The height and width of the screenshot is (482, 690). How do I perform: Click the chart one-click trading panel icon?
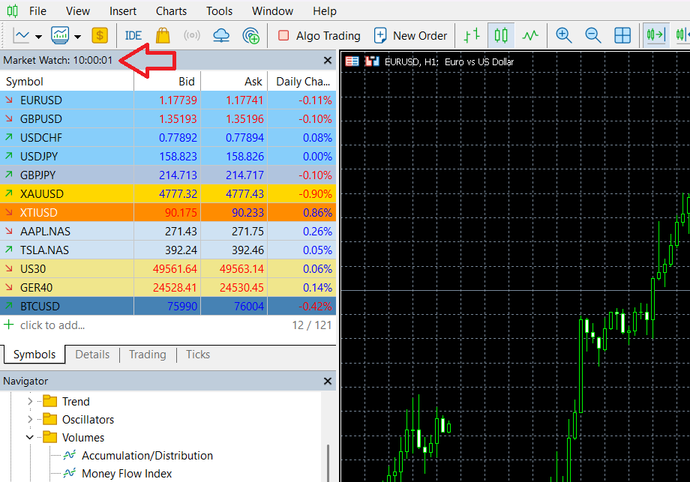[x=372, y=61]
